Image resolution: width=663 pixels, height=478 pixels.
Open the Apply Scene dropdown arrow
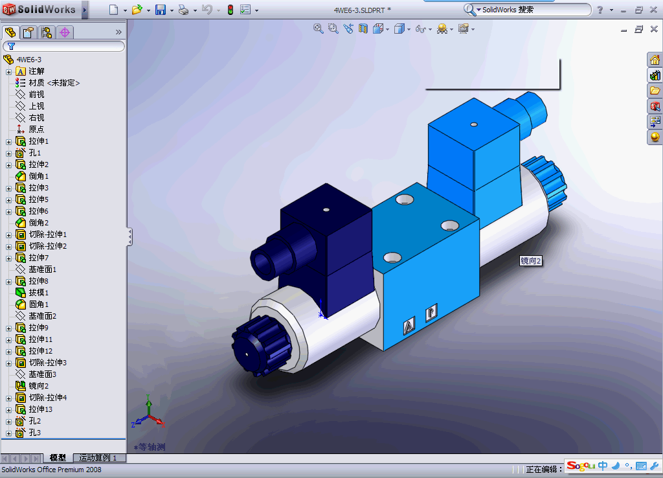coord(451,29)
